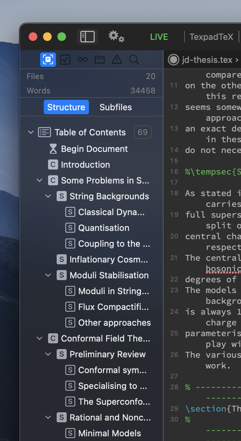Toggle LIVE typesetting mode

[x=159, y=37]
